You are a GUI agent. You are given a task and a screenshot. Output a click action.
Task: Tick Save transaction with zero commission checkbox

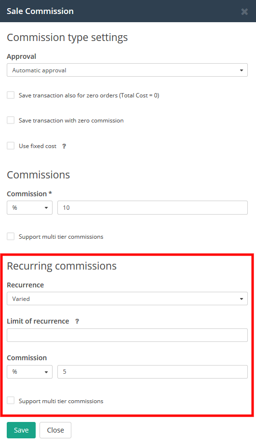[11, 120]
